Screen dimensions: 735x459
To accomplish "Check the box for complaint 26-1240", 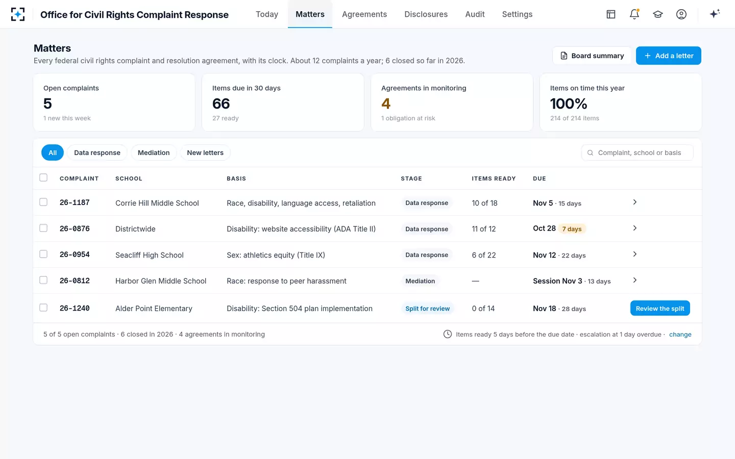I will tap(43, 308).
